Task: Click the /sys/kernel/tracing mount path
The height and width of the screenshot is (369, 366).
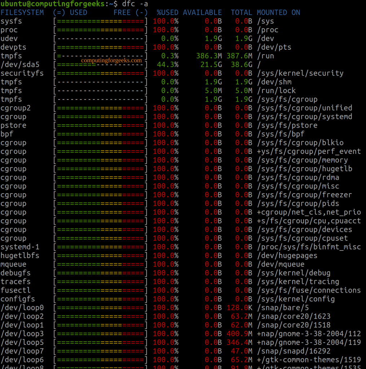Action: point(298,282)
